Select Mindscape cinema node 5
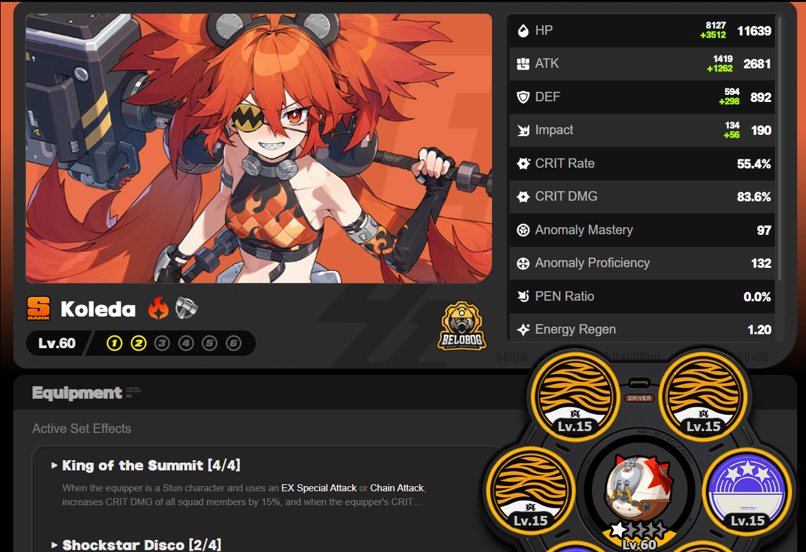This screenshot has width=806, height=552. coord(210,343)
